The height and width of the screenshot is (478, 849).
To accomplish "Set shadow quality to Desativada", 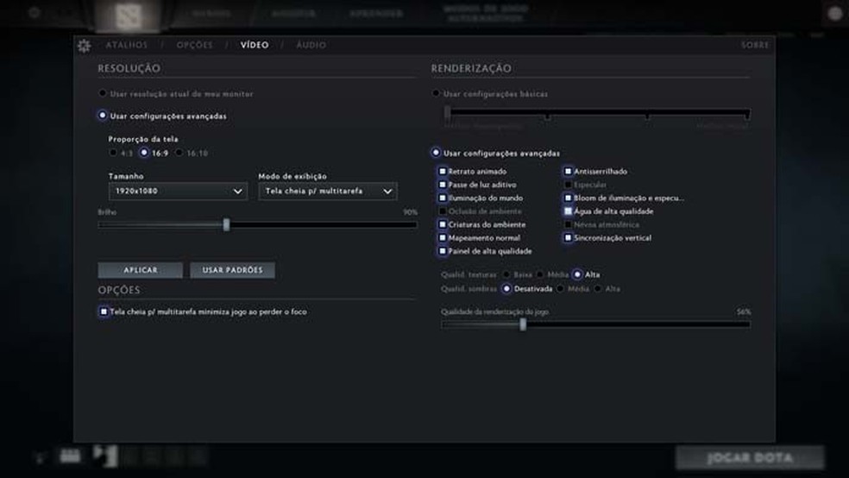I will [x=506, y=288].
